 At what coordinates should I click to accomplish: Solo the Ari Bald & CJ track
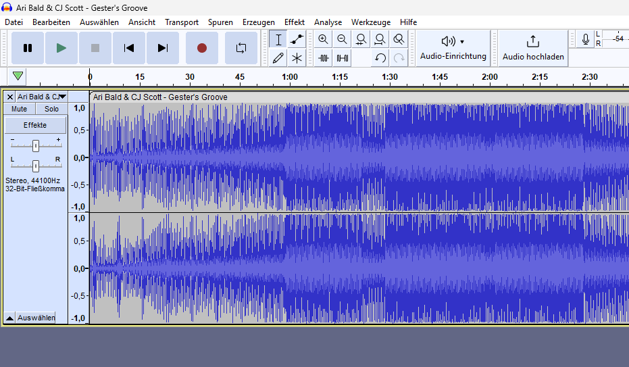(51, 109)
